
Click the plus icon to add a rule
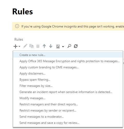click(15, 46)
